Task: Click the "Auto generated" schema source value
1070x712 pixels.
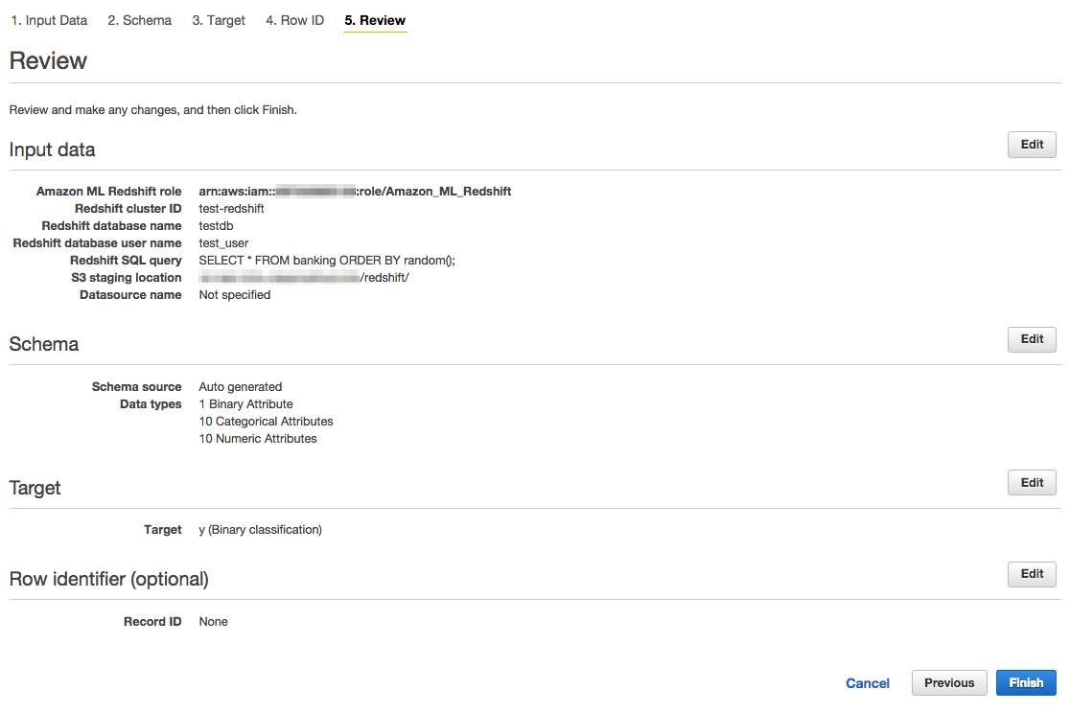Action: 240,386
